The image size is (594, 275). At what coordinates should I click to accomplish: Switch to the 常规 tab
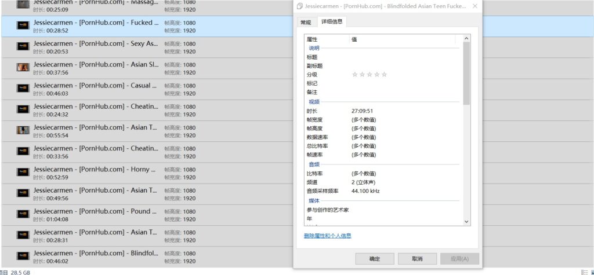(x=306, y=22)
